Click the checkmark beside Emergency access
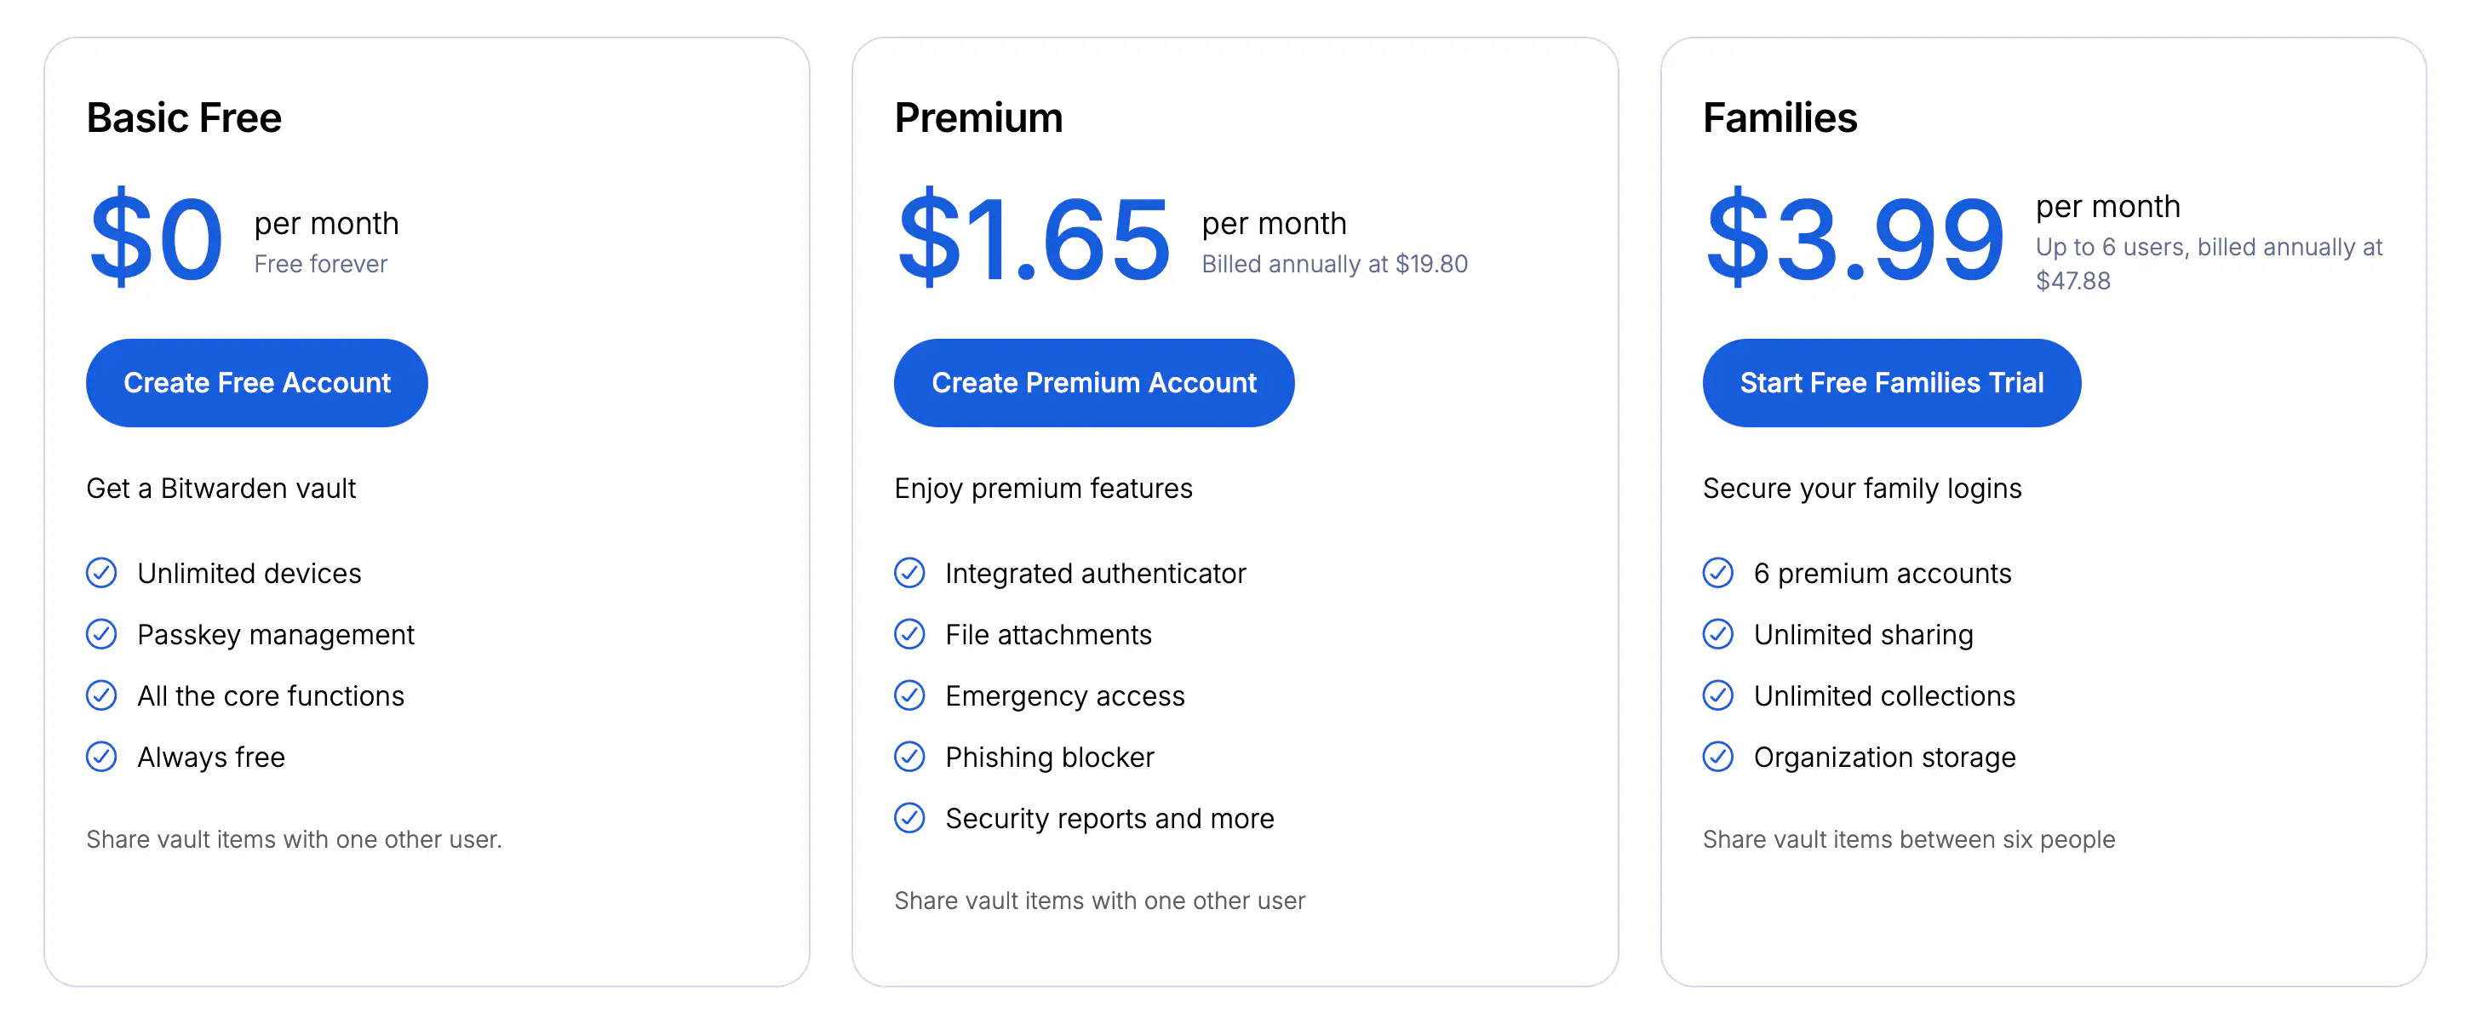 point(909,696)
